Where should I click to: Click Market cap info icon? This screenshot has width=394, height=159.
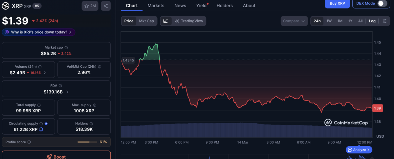pos(66,48)
